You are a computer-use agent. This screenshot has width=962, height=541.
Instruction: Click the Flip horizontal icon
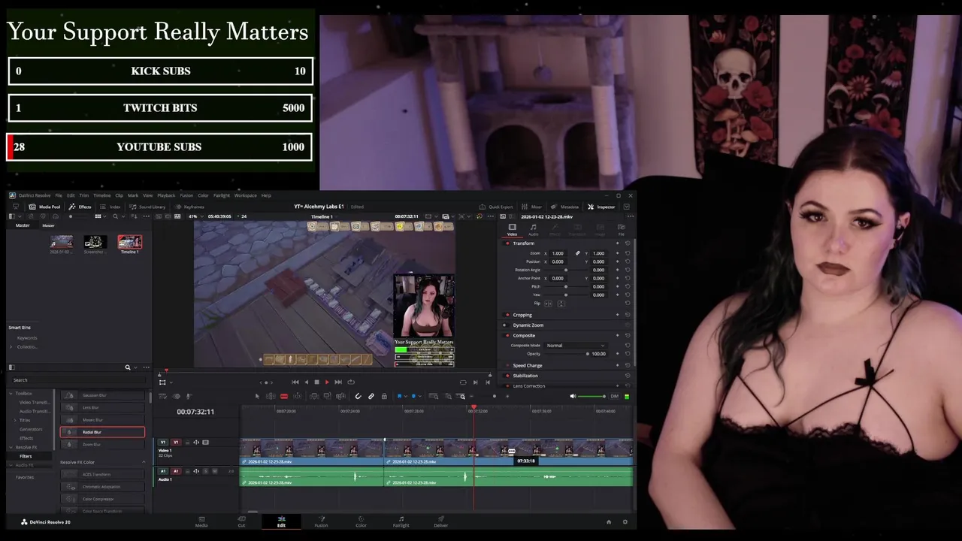coord(548,304)
